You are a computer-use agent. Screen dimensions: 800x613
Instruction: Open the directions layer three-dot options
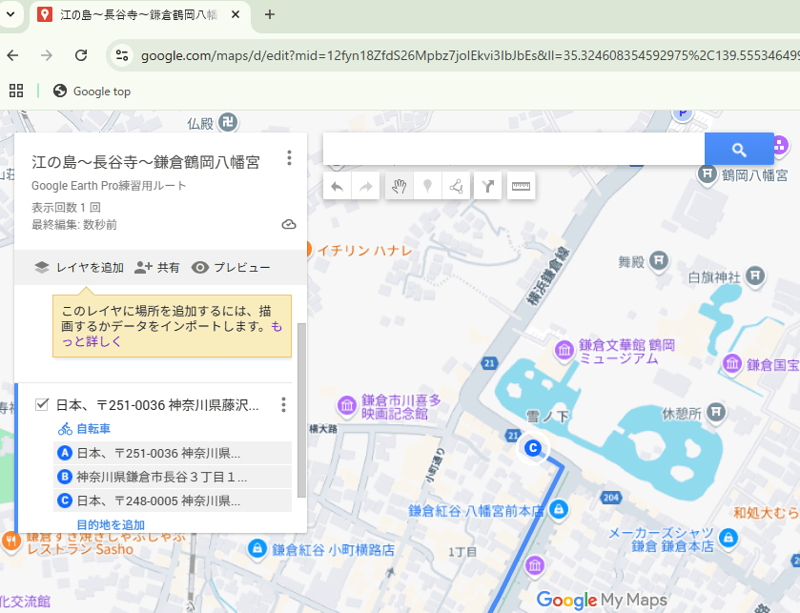click(283, 405)
